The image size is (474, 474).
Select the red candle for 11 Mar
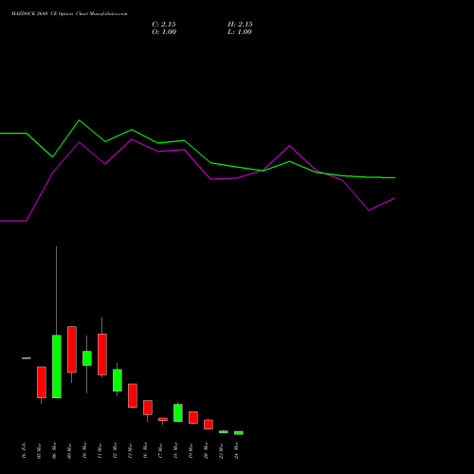(x=102, y=355)
